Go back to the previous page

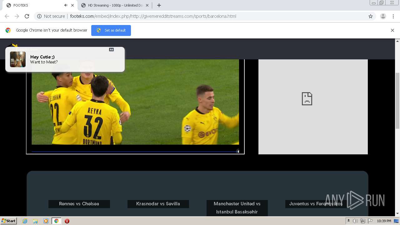[x=7, y=16]
